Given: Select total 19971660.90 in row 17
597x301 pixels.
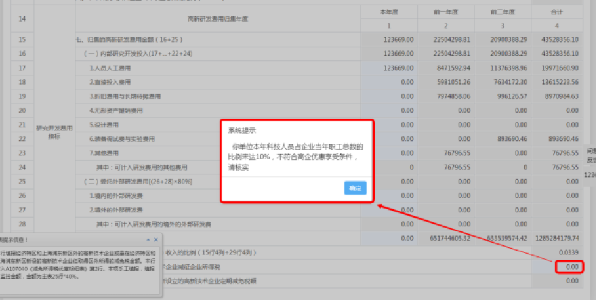Looking at the screenshot, I should coord(560,68).
